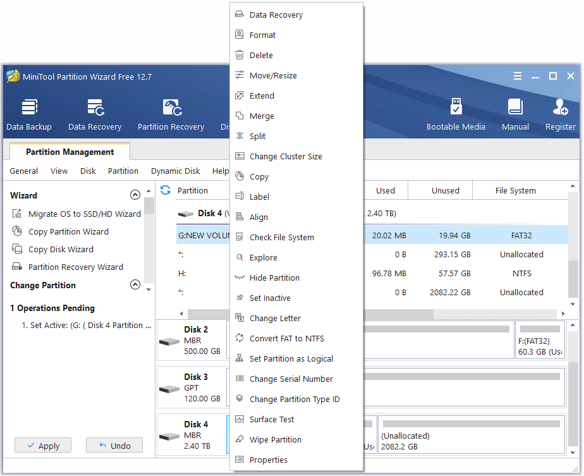Choose Check File System in context menu

click(x=296, y=237)
